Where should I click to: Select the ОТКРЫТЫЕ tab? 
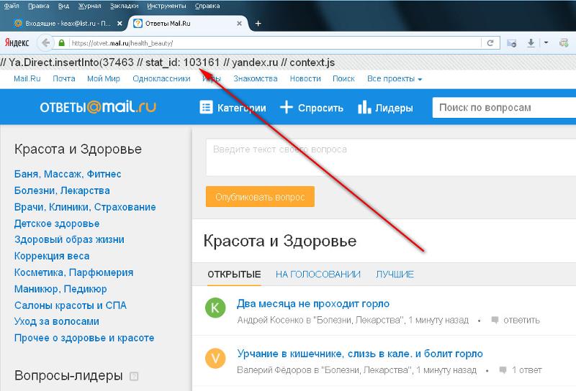[x=234, y=274]
